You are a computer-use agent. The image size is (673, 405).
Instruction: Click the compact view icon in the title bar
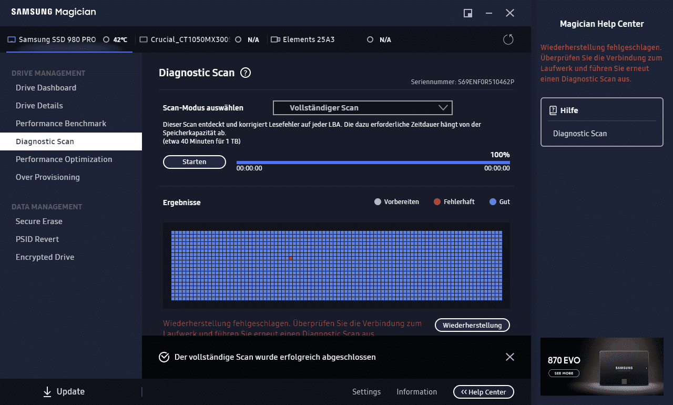[x=467, y=13]
